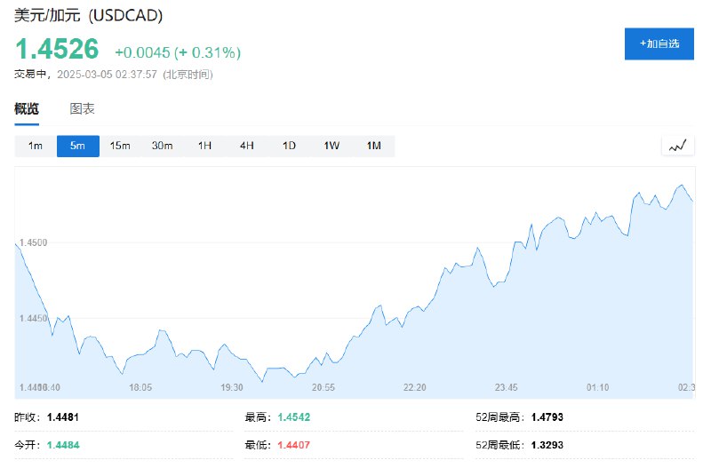Viewport: 711px width, 476px height.
Task: Show the 1M chart period
Action: [x=373, y=146]
